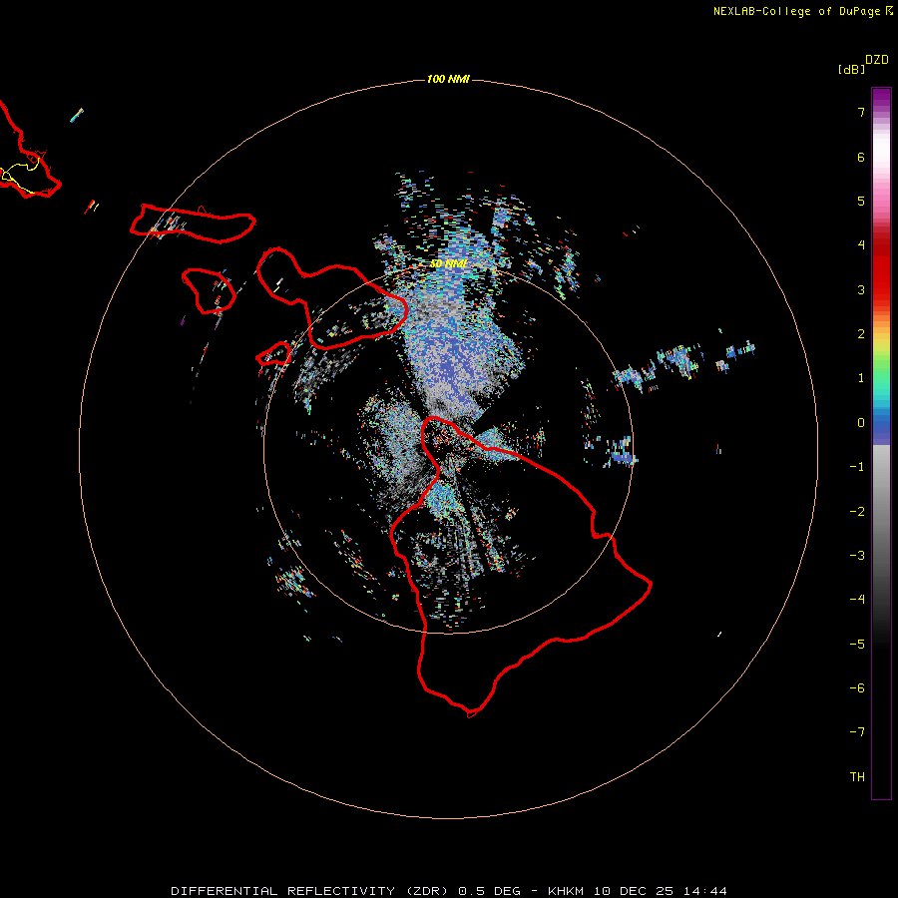This screenshot has height=898, width=898.
Task: Click the [dB] unit label
Action: coord(852,69)
